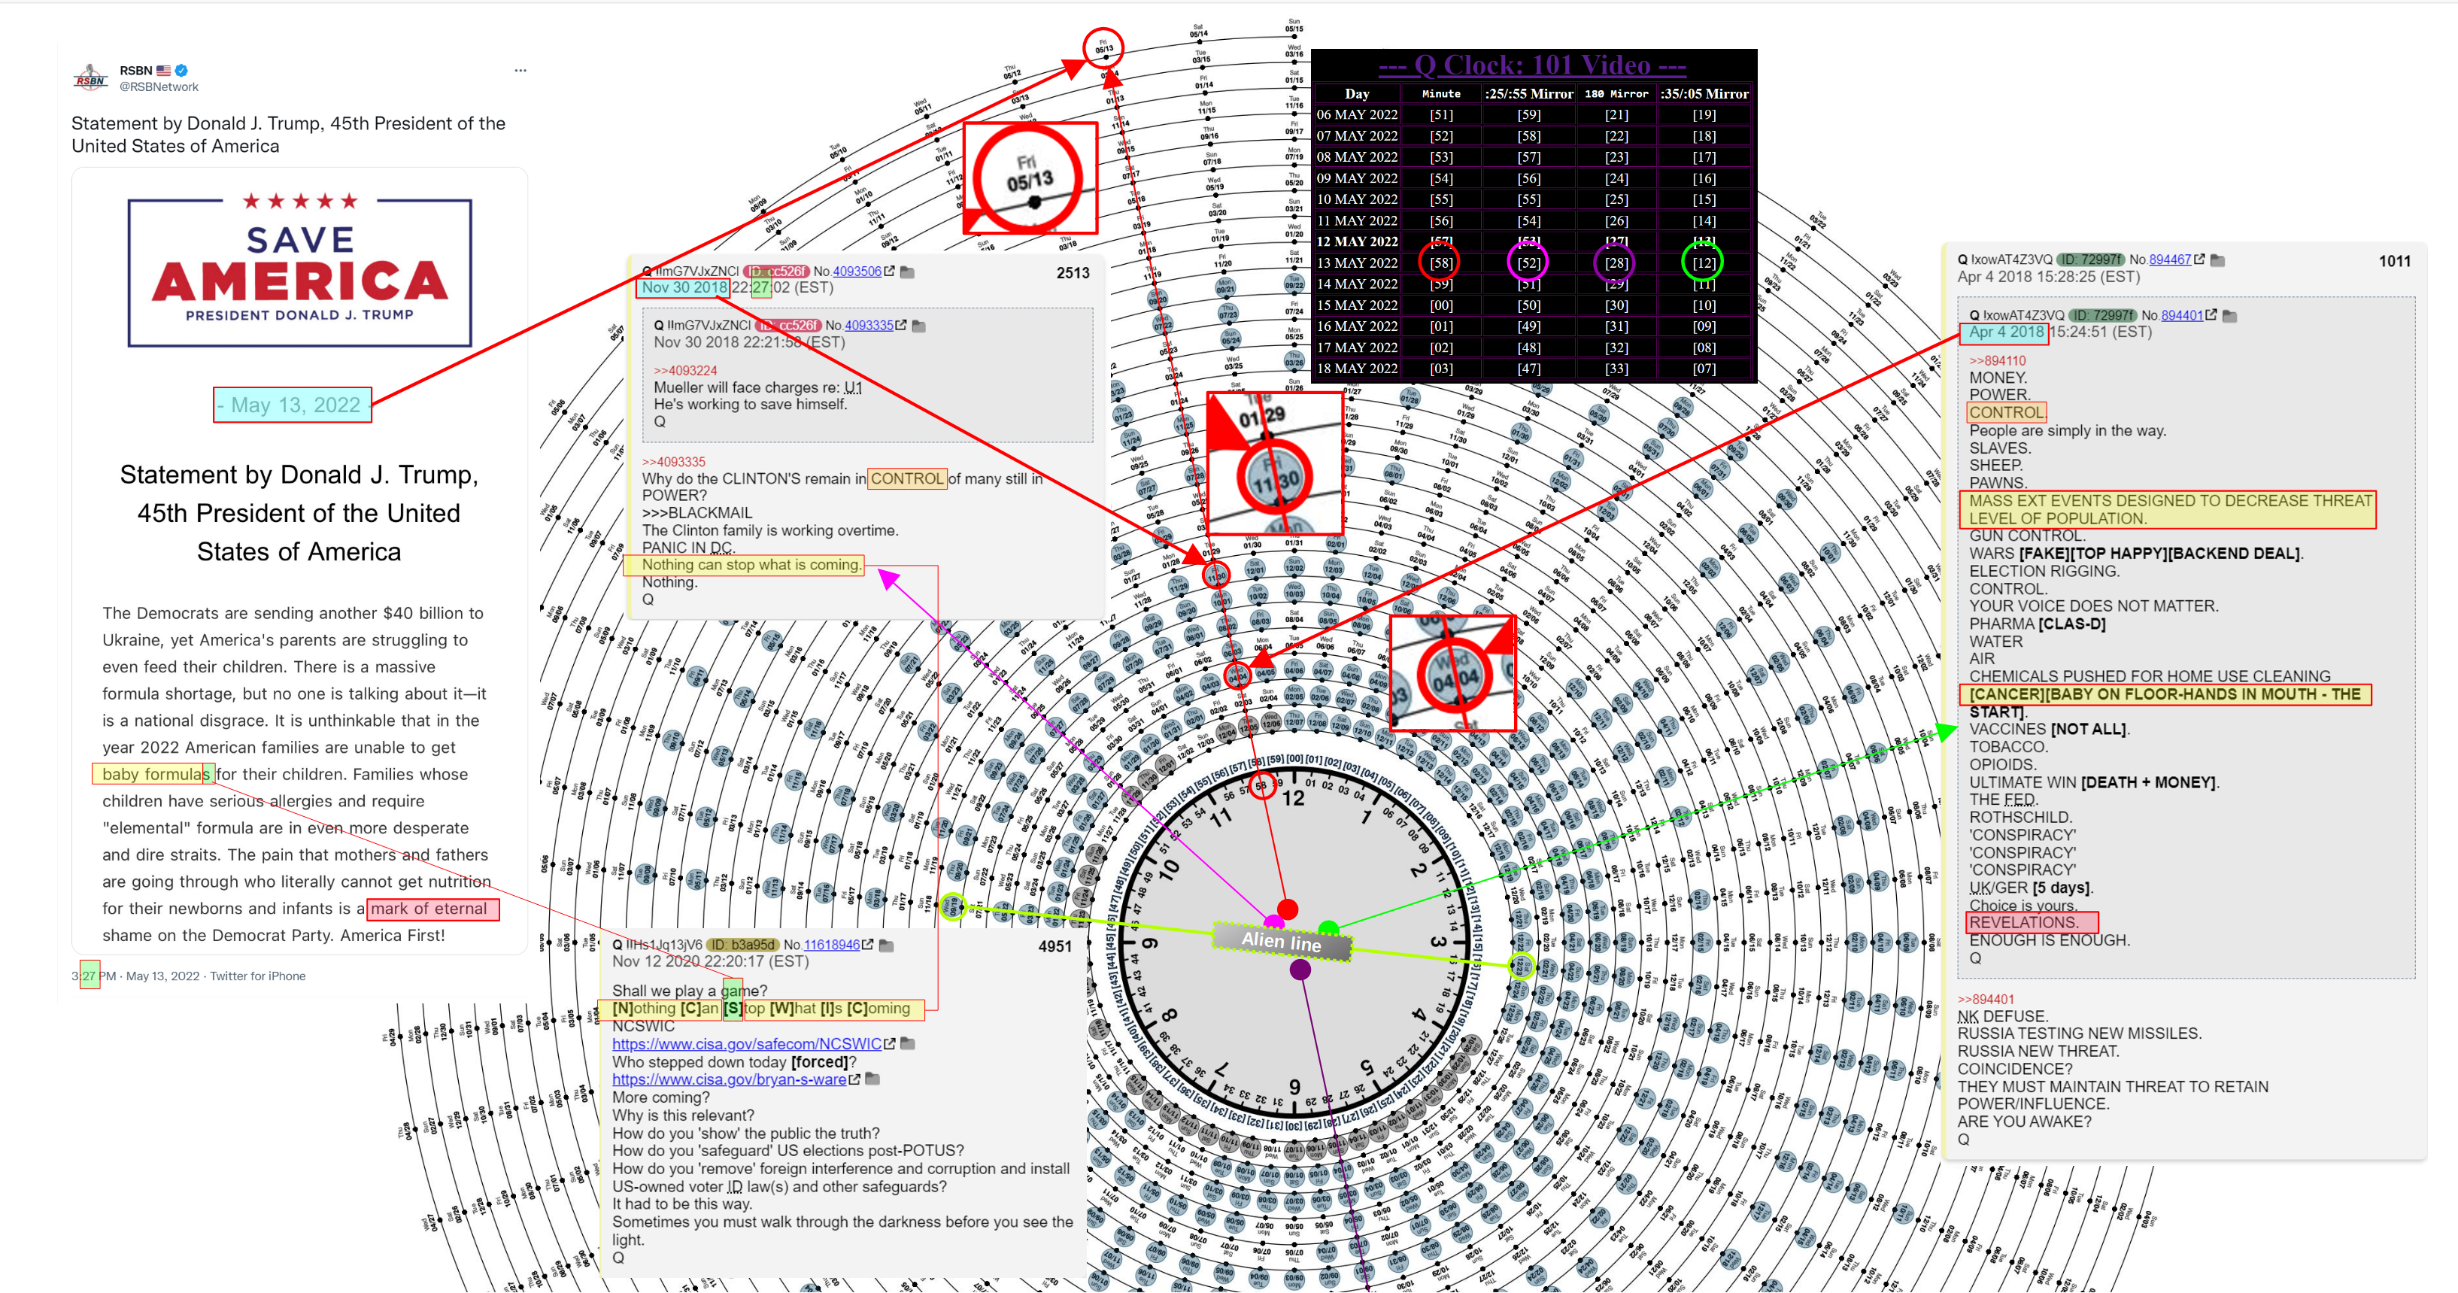Click the folder icon beside No.4093506
Screen dimensions: 2458x1293
tap(907, 272)
